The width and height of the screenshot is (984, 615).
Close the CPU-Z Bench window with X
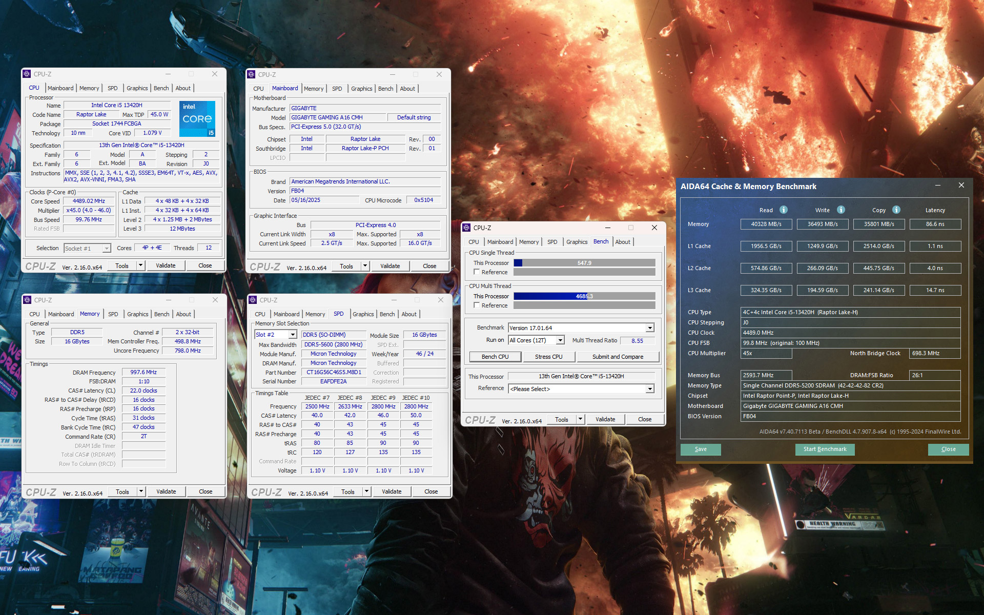(654, 228)
